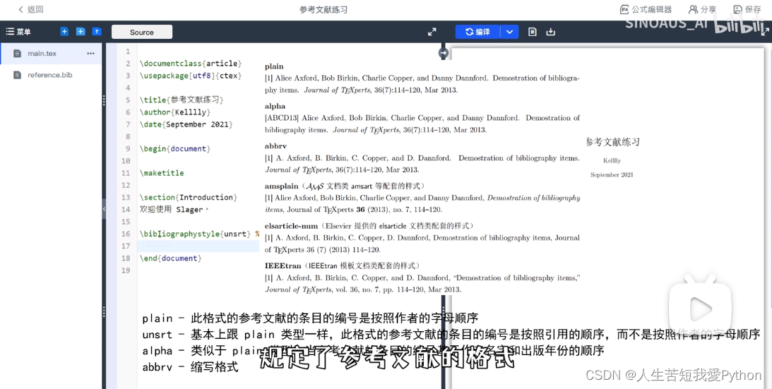The width and height of the screenshot is (772, 389).
Task: Click the 分享 share button
Action: (x=703, y=9)
